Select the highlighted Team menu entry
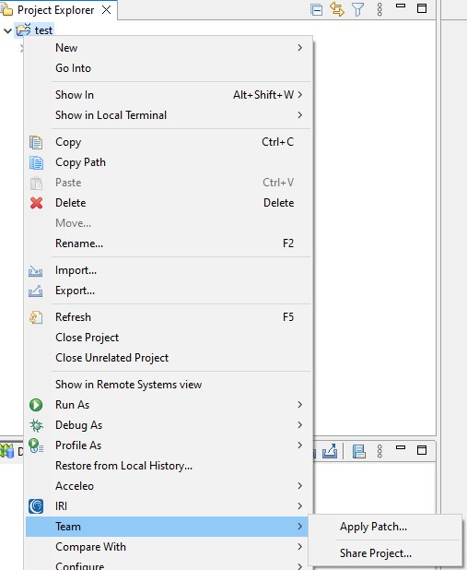 (167, 527)
